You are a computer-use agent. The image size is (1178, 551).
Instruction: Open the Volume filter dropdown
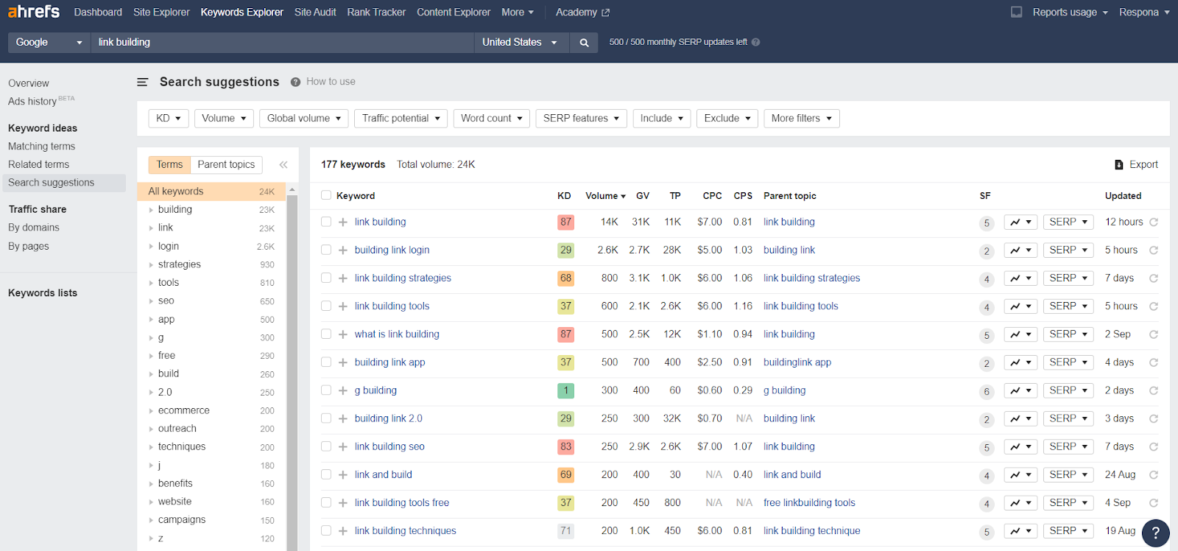pyautogui.click(x=224, y=119)
